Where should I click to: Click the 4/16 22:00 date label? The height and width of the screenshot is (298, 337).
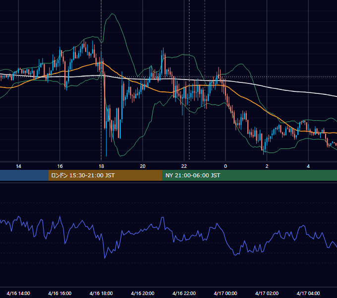(x=184, y=293)
